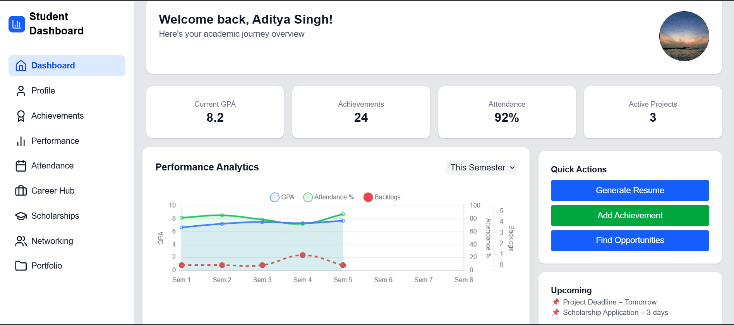Open the Scholarships sidebar menu item
This screenshot has height=325, width=734.
point(55,216)
